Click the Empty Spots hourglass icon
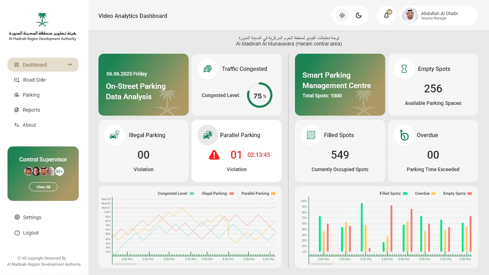This screenshot has height=275, width=489. point(404,69)
